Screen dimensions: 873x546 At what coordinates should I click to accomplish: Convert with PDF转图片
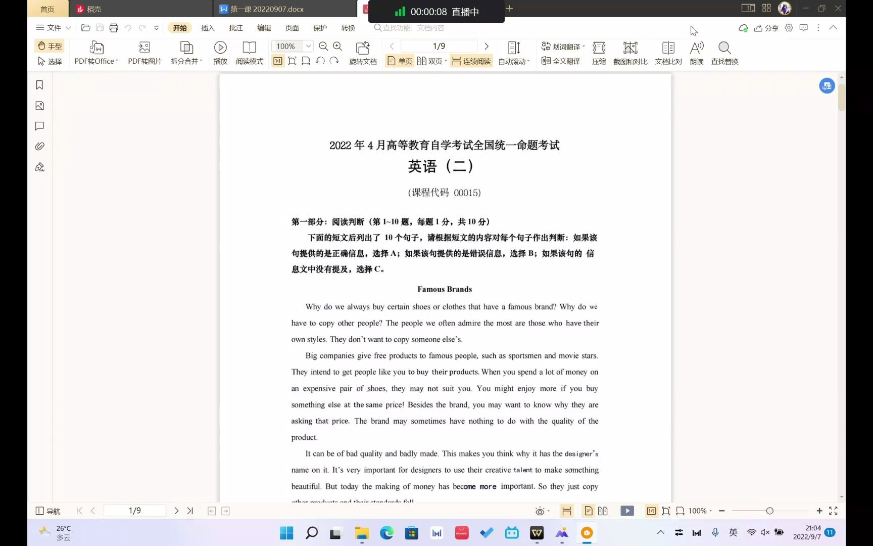(144, 53)
